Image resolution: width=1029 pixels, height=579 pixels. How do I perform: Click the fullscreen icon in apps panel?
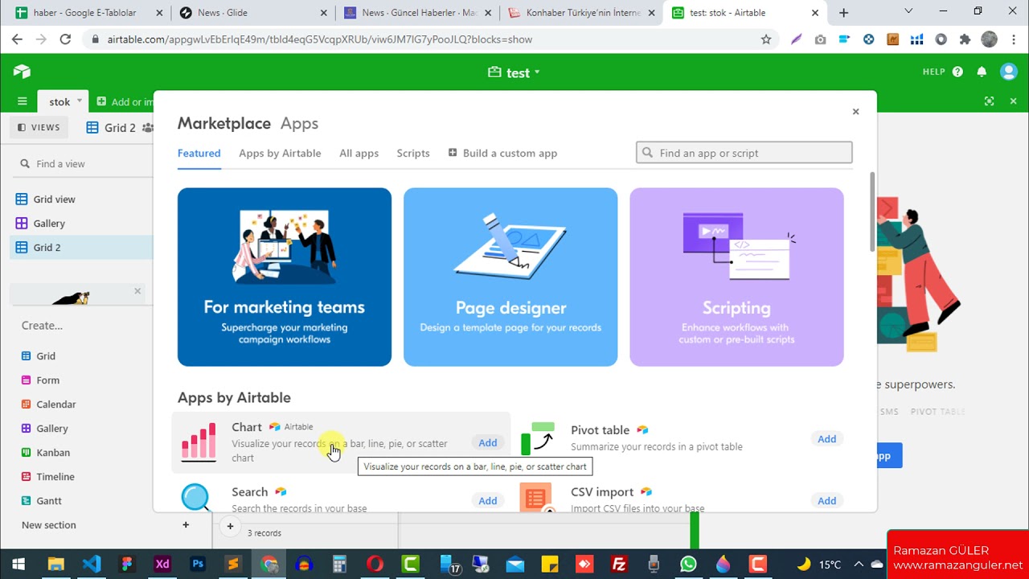pos(989,101)
